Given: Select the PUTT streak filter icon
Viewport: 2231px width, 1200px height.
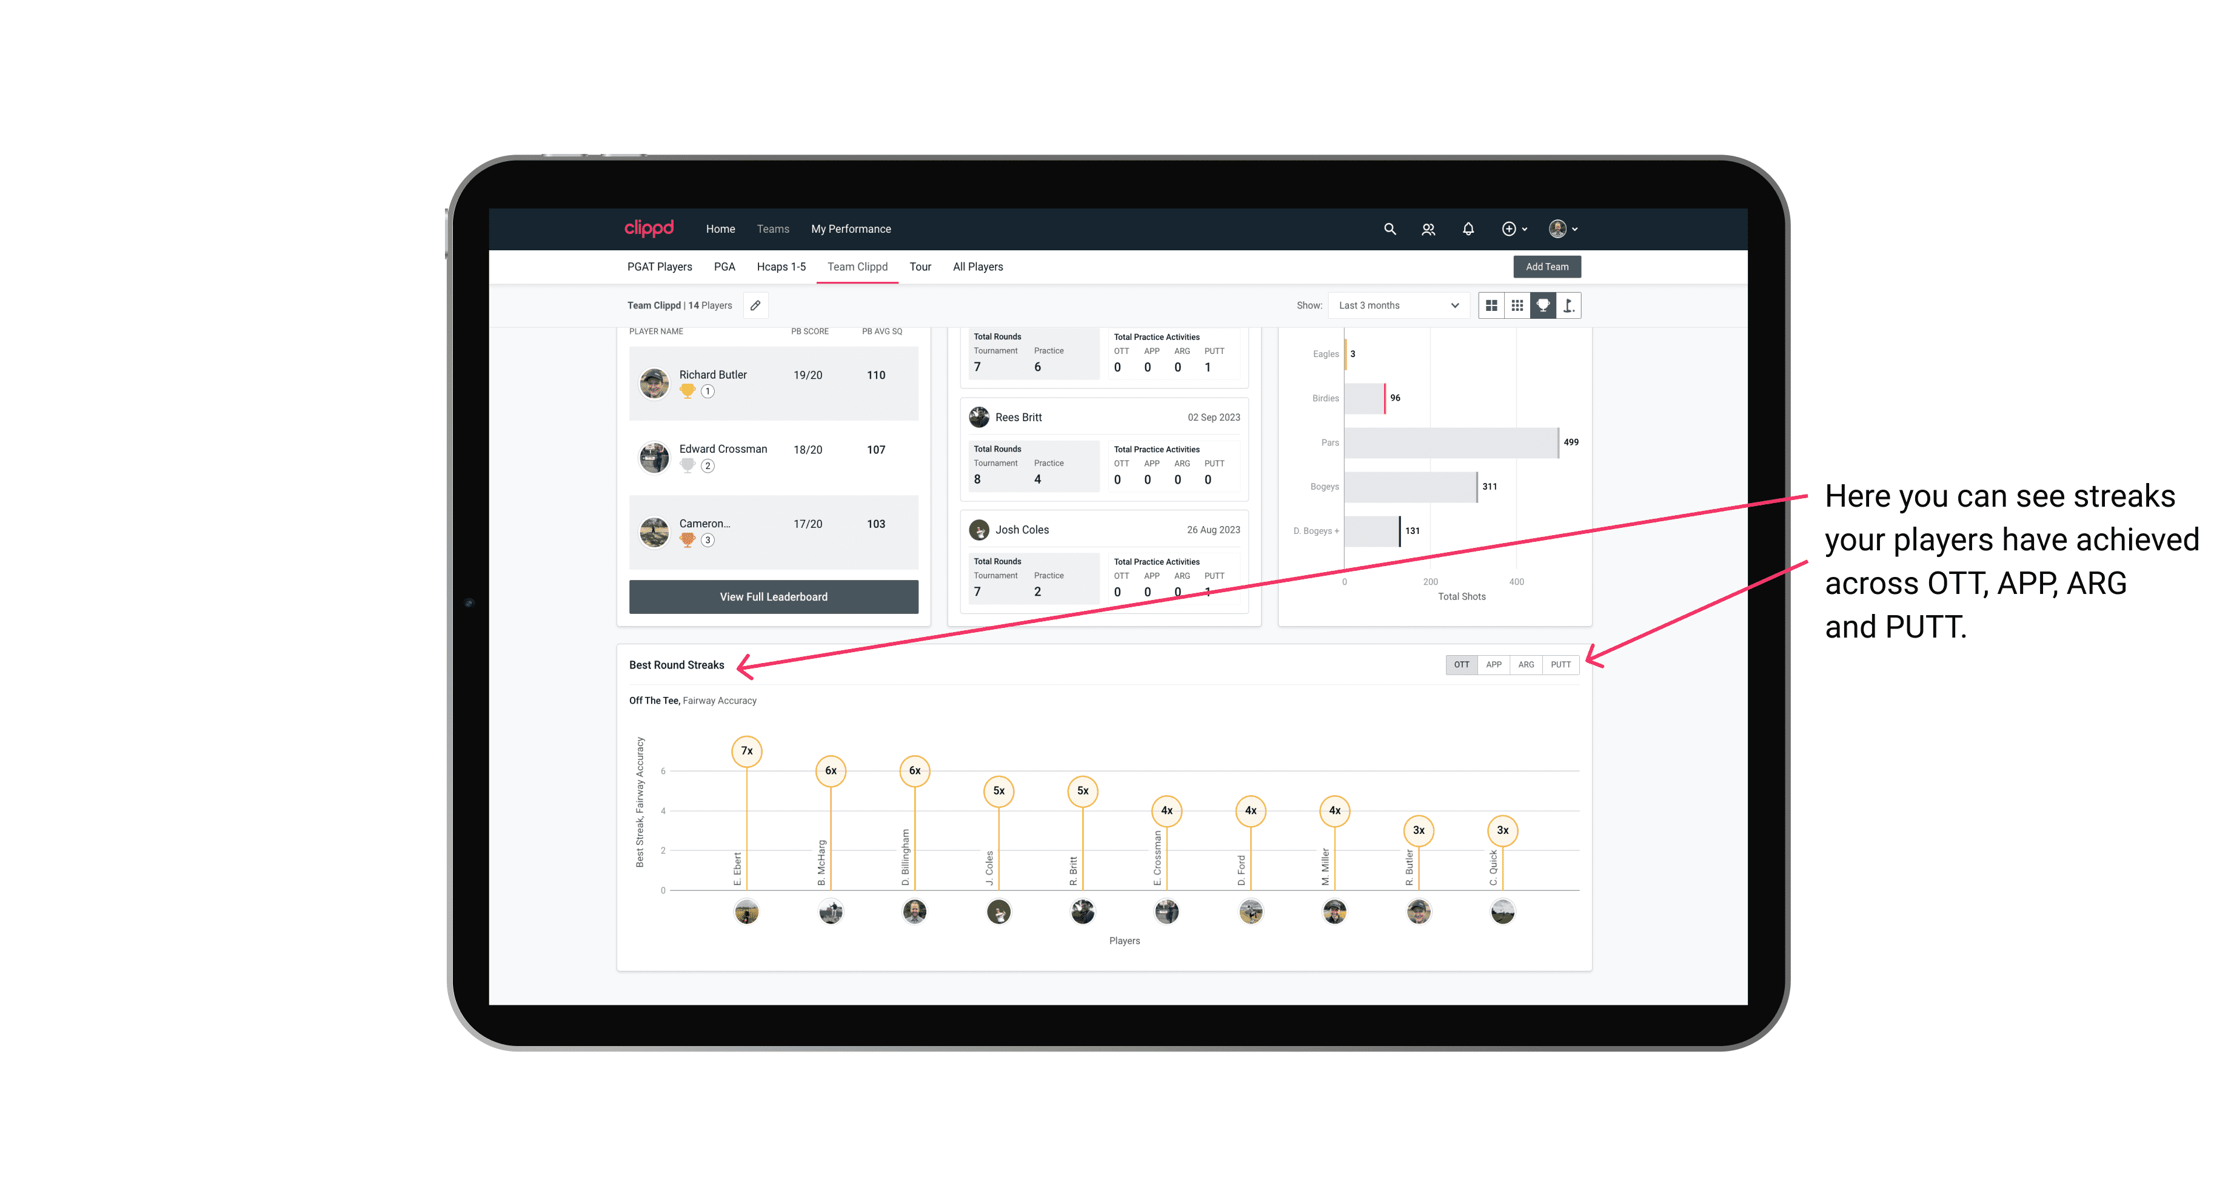Looking at the screenshot, I should (x=1562, y=664).
